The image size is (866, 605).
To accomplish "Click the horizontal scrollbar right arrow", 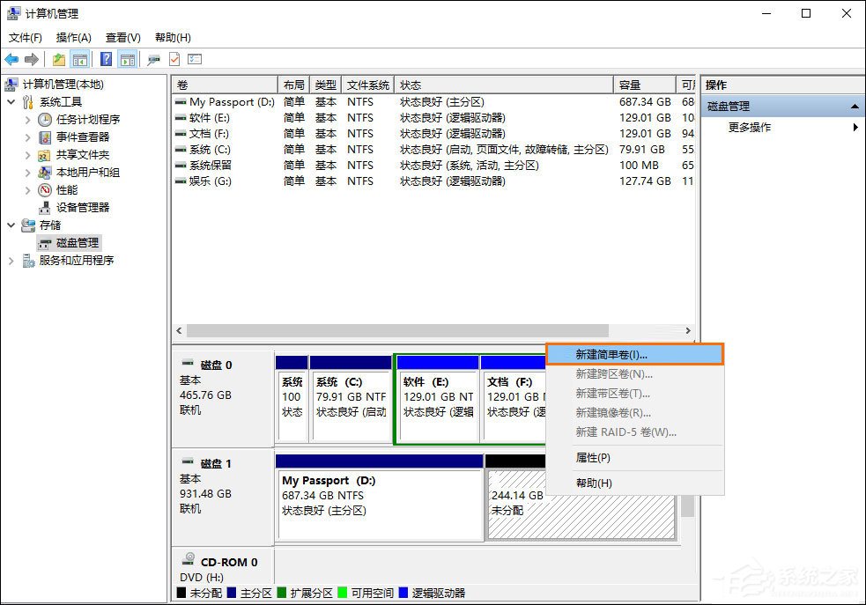I will pyautogui.click(x=689, y=330).
